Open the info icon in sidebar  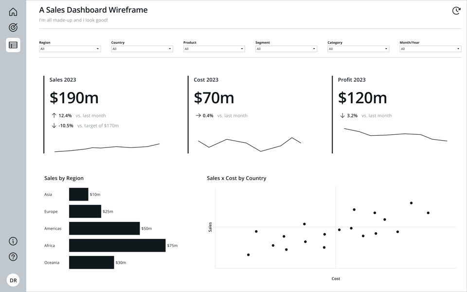(x=13, y=241)
